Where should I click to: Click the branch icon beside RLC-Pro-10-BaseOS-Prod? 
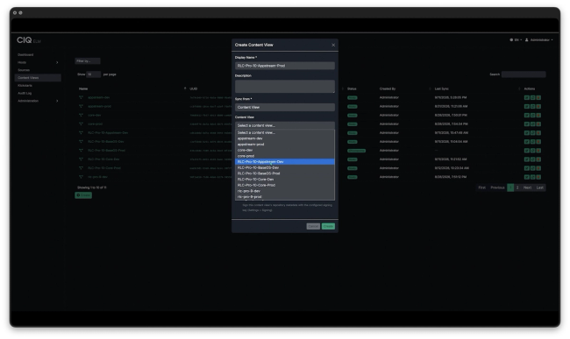(81, 151)
